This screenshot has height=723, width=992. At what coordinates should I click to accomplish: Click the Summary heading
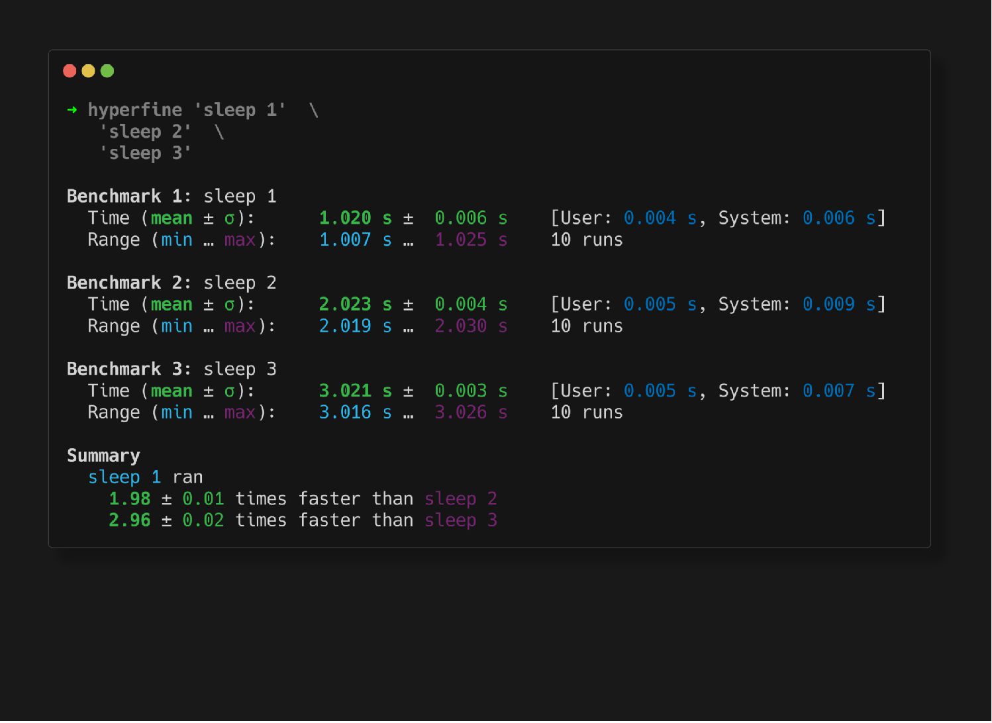[103, 456]
